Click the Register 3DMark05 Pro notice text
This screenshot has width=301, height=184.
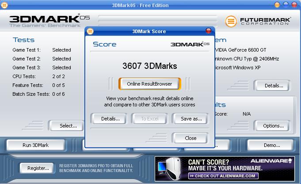(96, 168)
